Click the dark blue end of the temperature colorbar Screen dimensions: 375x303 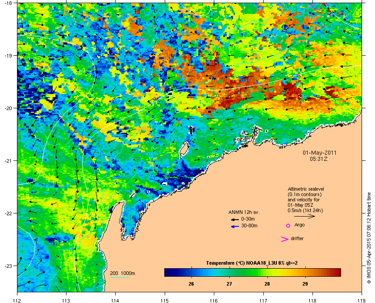click(167, 272)
